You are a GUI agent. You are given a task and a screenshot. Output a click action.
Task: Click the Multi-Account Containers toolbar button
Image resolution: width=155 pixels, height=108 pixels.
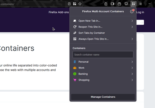point(134,4)
